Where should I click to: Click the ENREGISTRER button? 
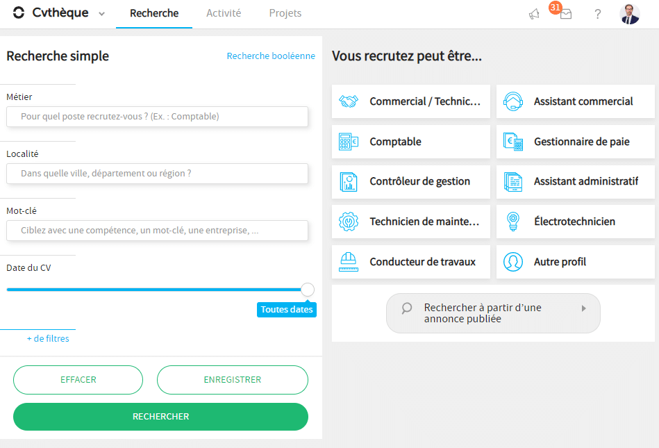click(x=232, y=380)
